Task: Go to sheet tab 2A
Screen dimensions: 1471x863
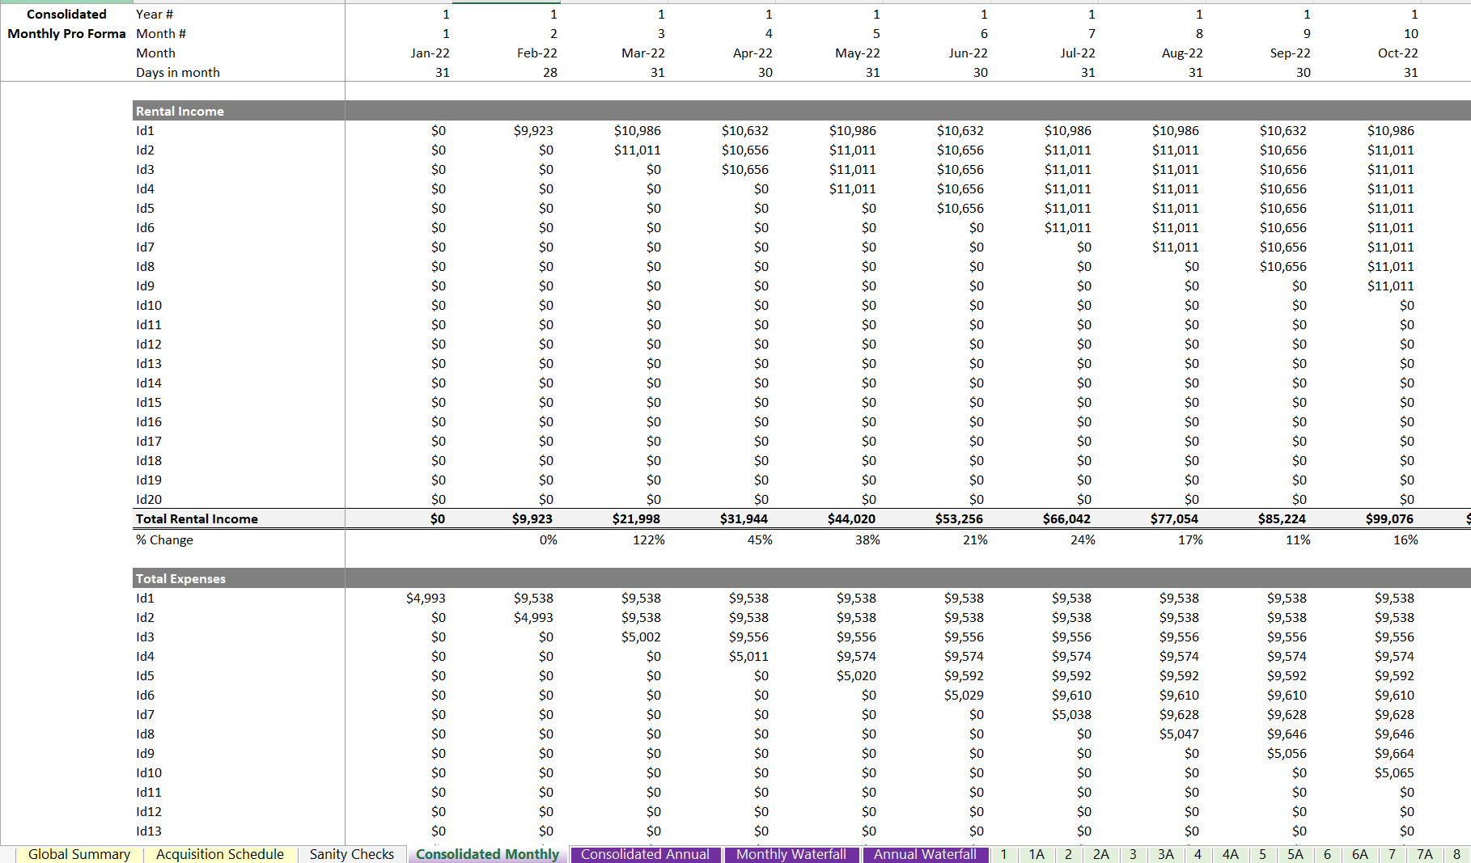Action: click(x=1100, y=854)
